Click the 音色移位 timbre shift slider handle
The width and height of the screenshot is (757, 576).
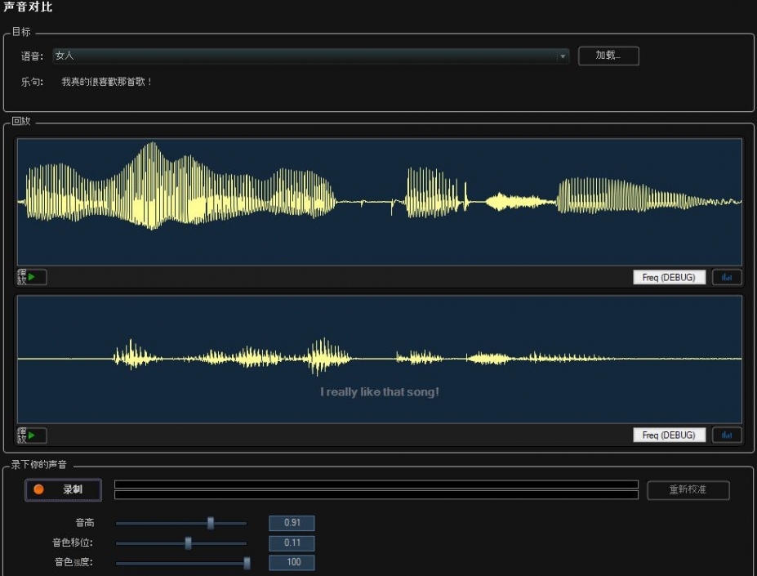point(189,543)
